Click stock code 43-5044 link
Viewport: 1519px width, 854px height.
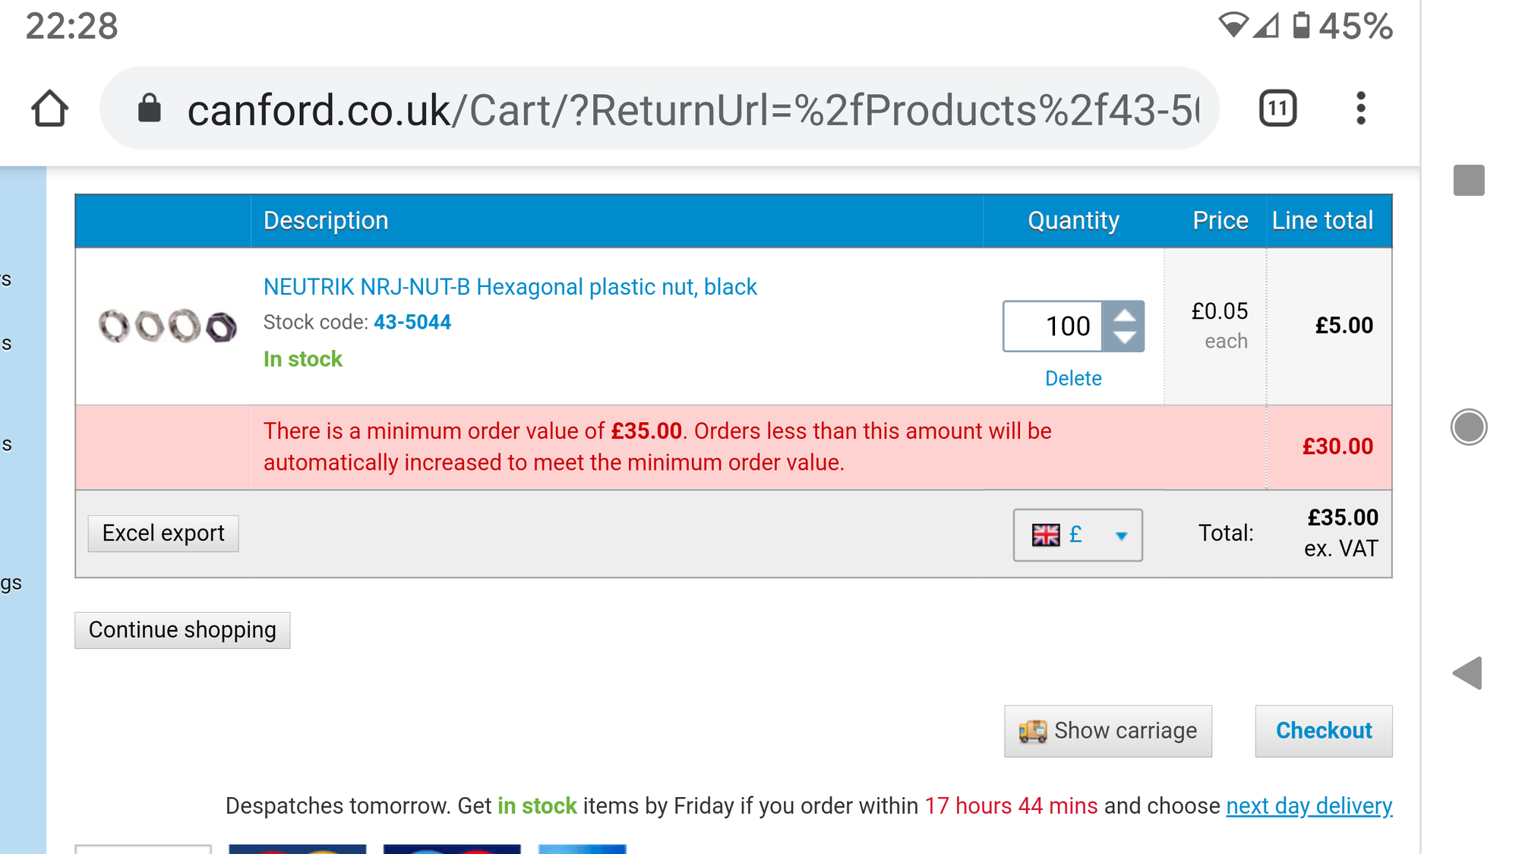click(412, 322)
